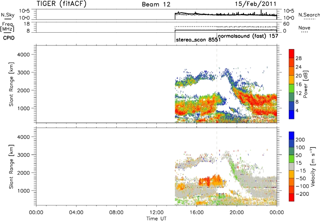This screenshot has height=221, width=320.
Task: Click the blue bottom of the Power color bar
Action: click(292, 114)
